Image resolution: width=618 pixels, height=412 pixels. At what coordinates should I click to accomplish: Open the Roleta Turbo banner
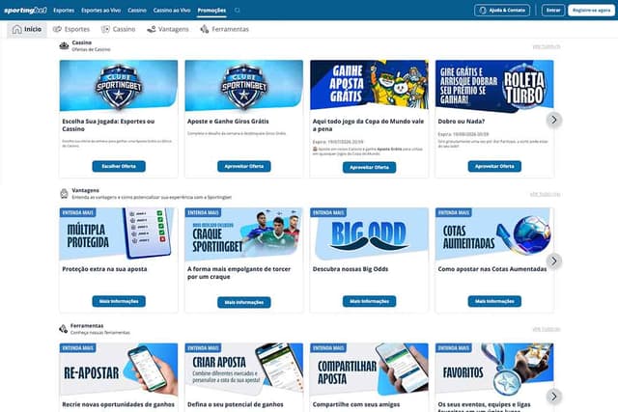(x=494, y=86)
